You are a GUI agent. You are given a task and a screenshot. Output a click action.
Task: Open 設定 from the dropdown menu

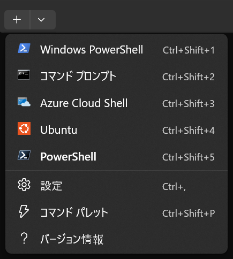click(x=116, y=186)
